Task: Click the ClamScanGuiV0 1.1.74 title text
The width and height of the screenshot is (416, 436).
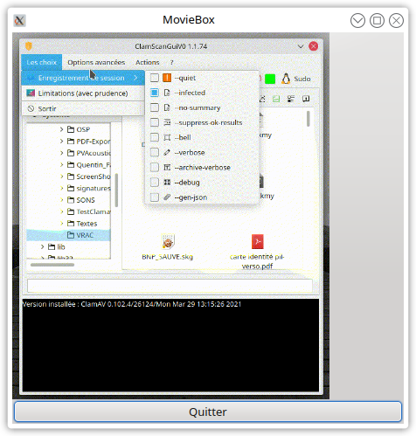Action: coord(171,46)
